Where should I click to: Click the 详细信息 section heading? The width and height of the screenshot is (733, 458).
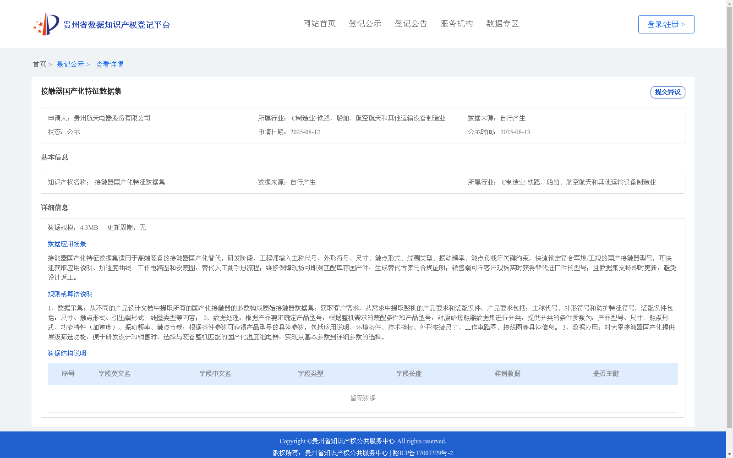pyautogui.click(x=55, y=207)
